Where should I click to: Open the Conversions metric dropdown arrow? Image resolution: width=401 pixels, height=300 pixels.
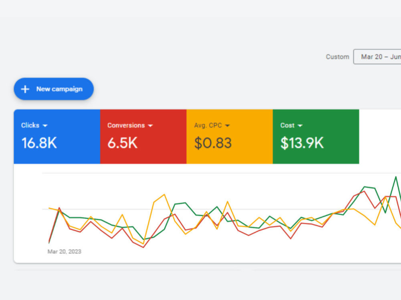click(x=150, y=126)
